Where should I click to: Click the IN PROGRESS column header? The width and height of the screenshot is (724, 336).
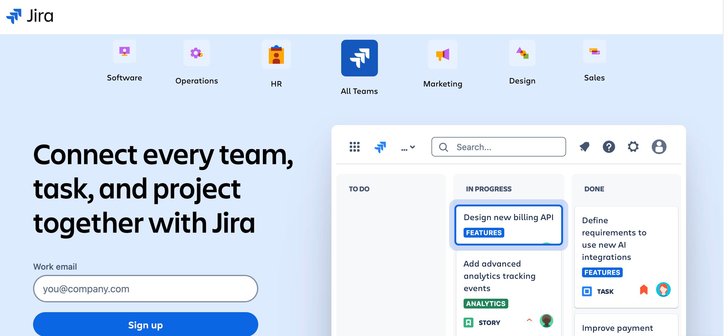(489, 189)
